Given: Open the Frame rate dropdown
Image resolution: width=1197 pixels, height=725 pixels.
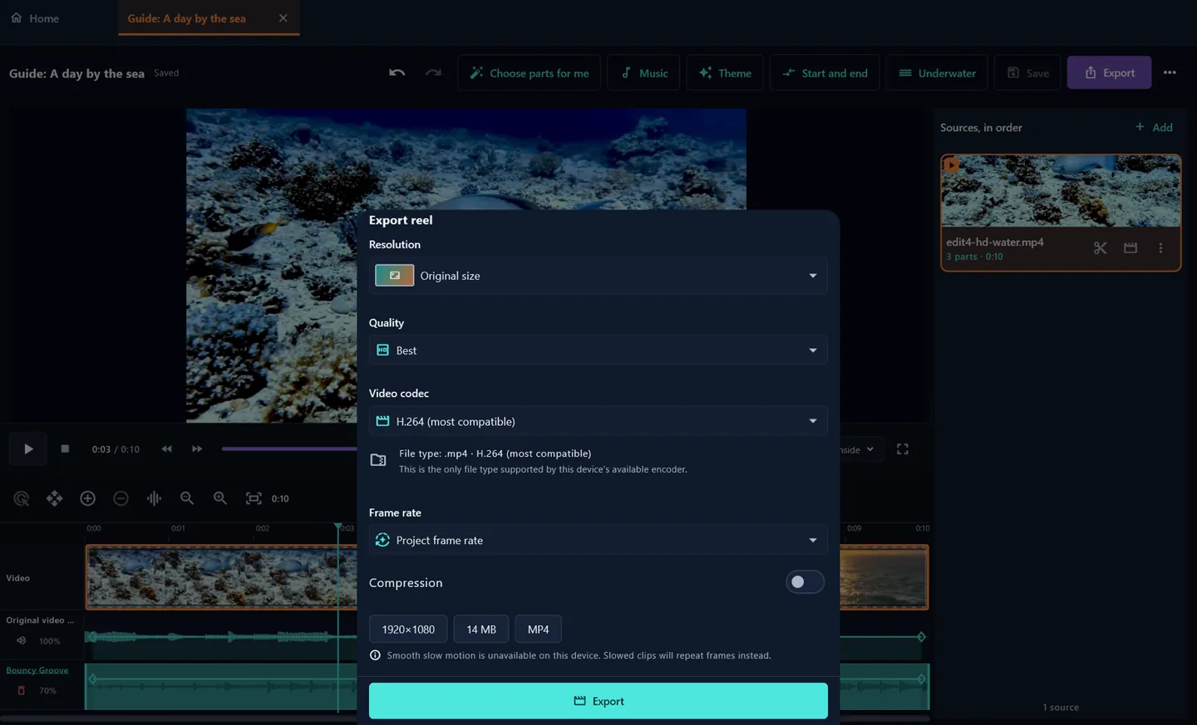Looking at the screenshot, I should point(598,540).
